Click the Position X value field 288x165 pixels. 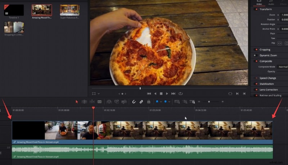pos(285,20)
